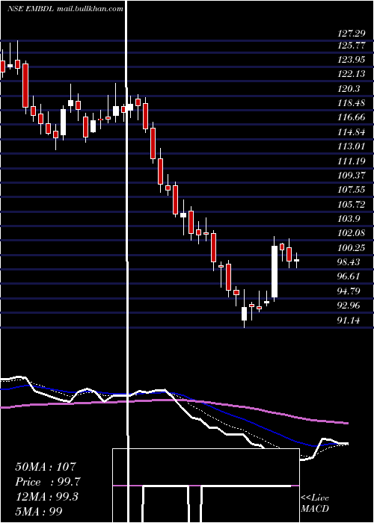Click the 'NSE EMBDL mail.bullkhan.com' chart title
Viewport: 374px width, 523px height.
click(x=65, y=9)
